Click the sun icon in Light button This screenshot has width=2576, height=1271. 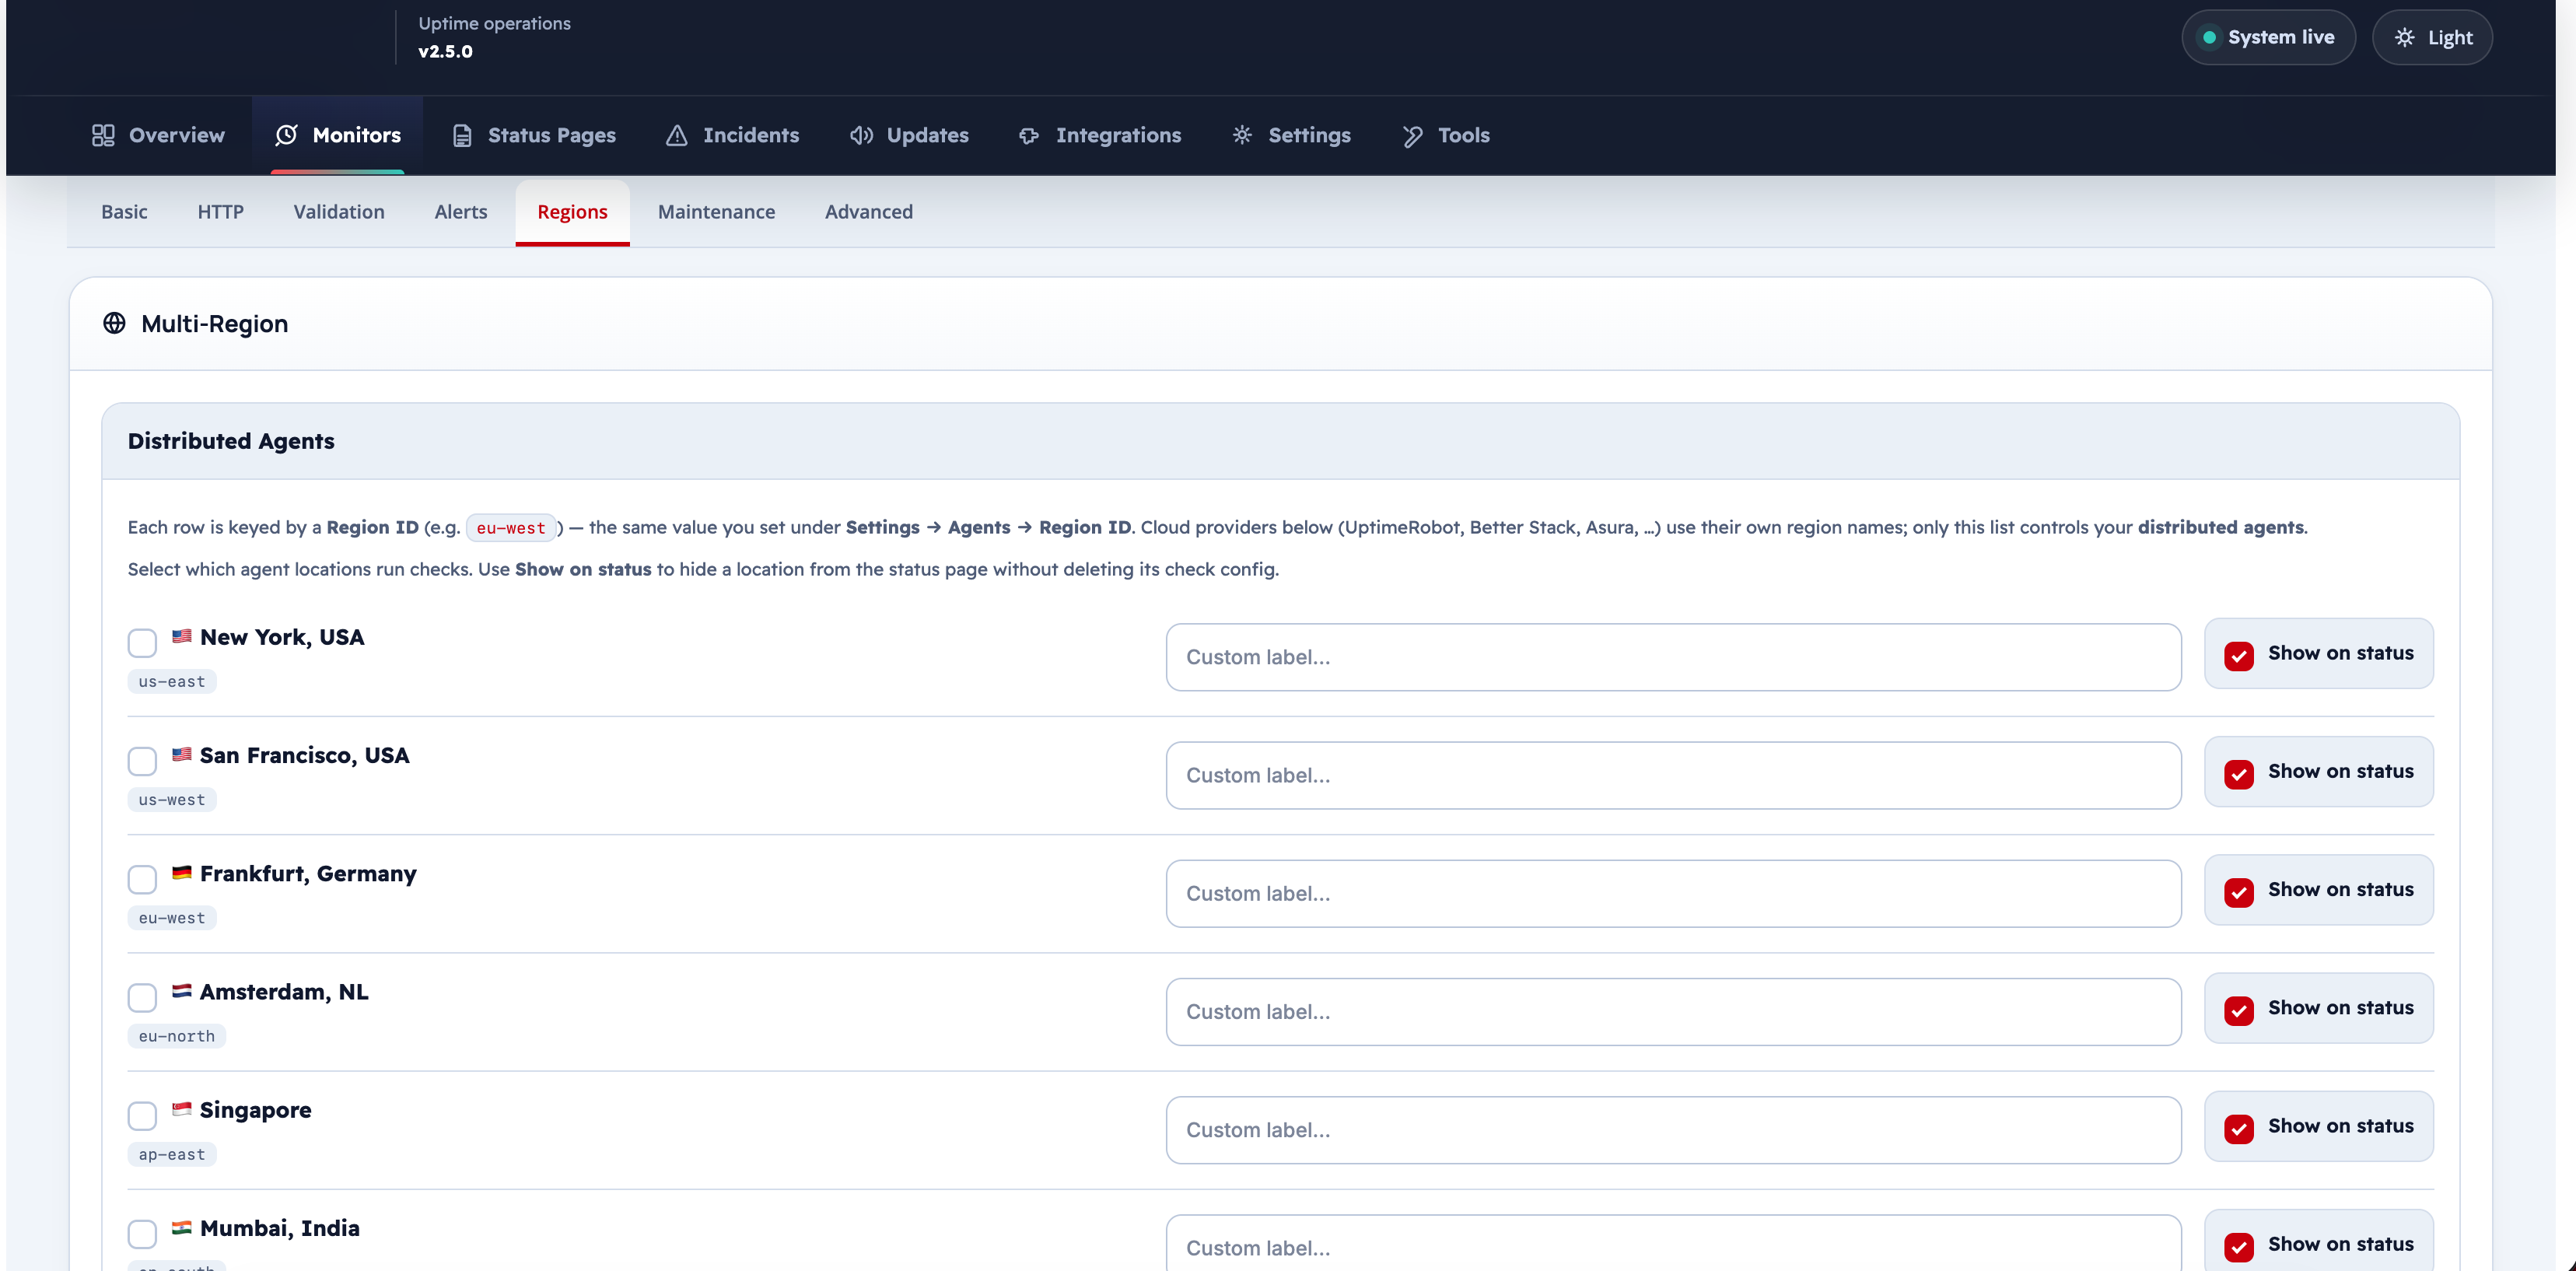pyautogui.click(x=2405, y=38)
